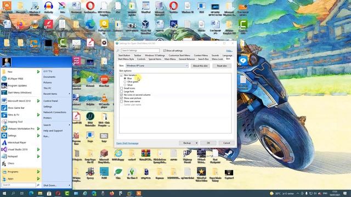Viewport: 351px width, 197px height.
Task: Switch to the General Behavior tab
Action: click(x=186, y=59)
